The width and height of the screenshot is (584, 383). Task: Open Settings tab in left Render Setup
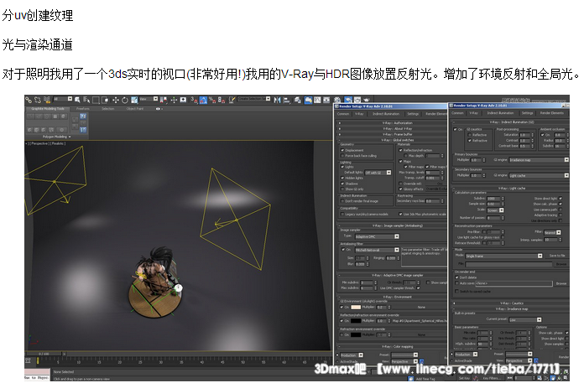413,114
